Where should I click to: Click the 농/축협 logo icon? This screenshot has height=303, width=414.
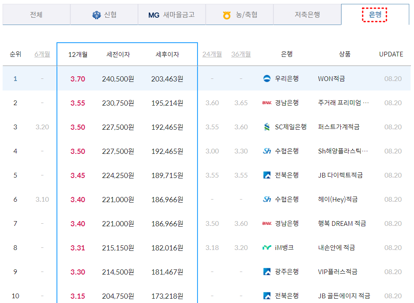(x=226, y=16)
